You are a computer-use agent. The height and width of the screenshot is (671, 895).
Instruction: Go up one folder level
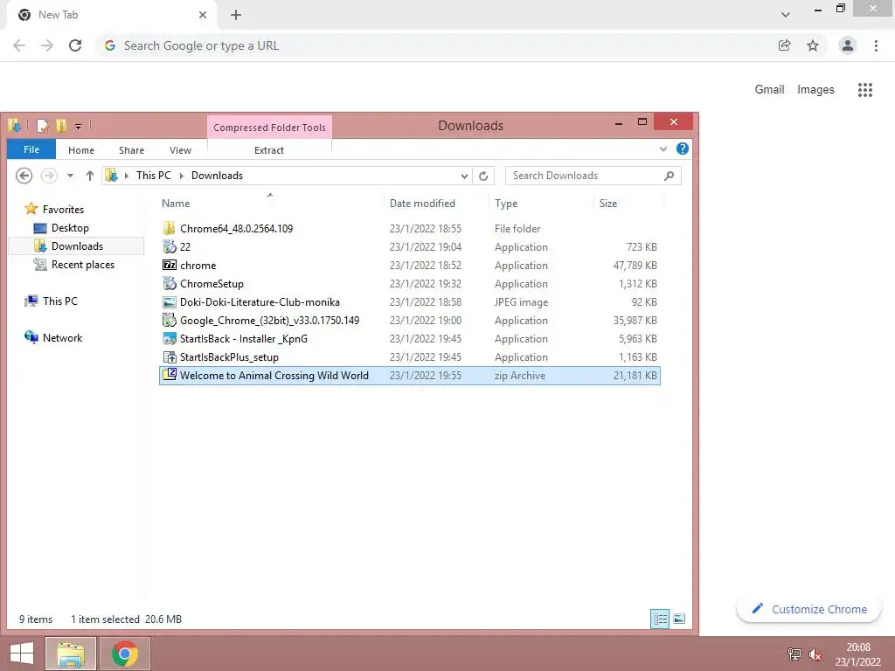[x=90, y=176]
